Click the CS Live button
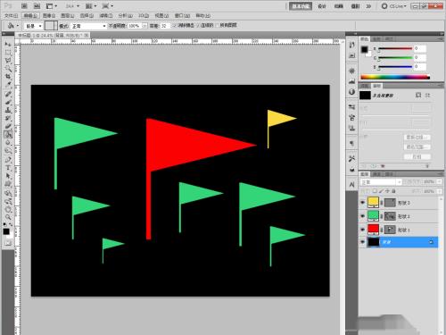446x335 pixels. point(394,6)
